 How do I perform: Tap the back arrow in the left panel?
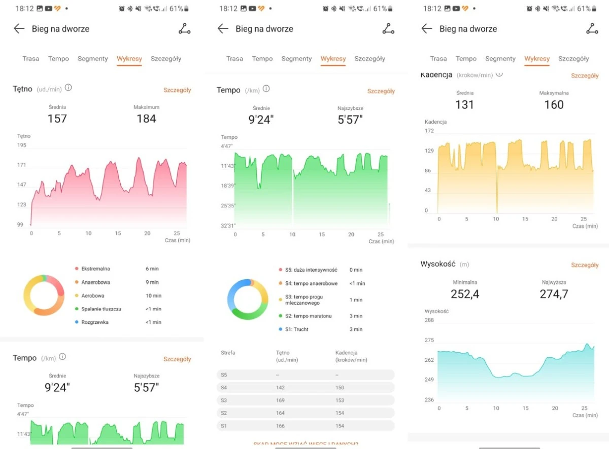[x=19, y=29]
